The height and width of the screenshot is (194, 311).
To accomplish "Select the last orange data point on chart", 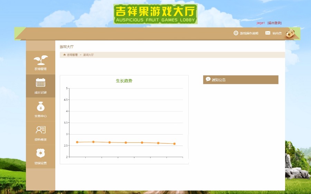I will (175, 144).
